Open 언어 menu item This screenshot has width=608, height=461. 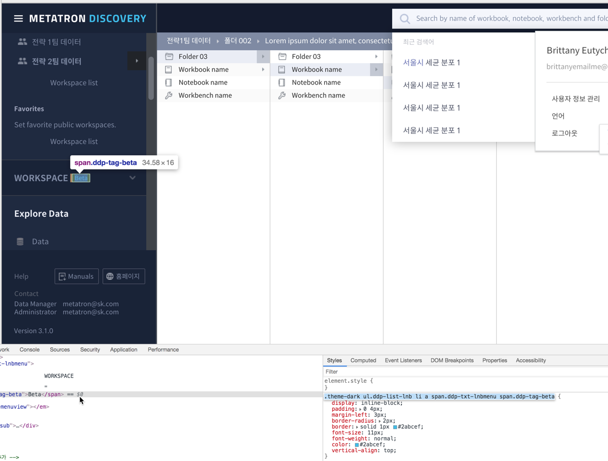[558, 116]
